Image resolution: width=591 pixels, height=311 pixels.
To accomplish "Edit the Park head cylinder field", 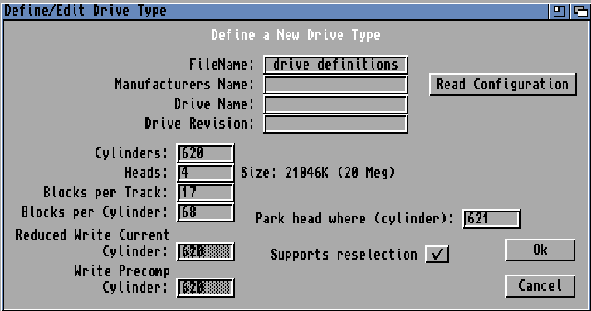I will pos(491,218).
